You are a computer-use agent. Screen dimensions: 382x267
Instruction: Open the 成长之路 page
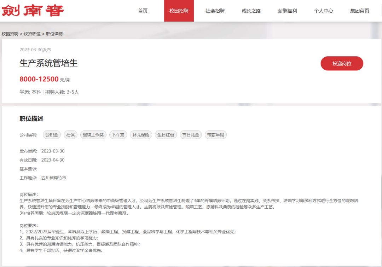(251, 11)
